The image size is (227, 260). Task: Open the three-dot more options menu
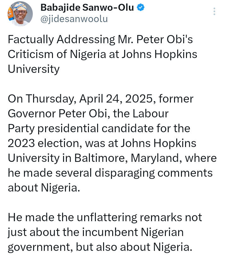point(214,11)
